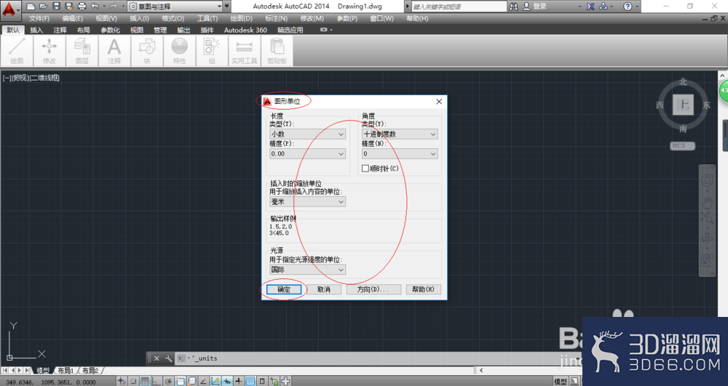Viewport: 728px width, 386px height.
Task: Open the 注释 ribbon panel with letter A
Action: pos(114,51)
